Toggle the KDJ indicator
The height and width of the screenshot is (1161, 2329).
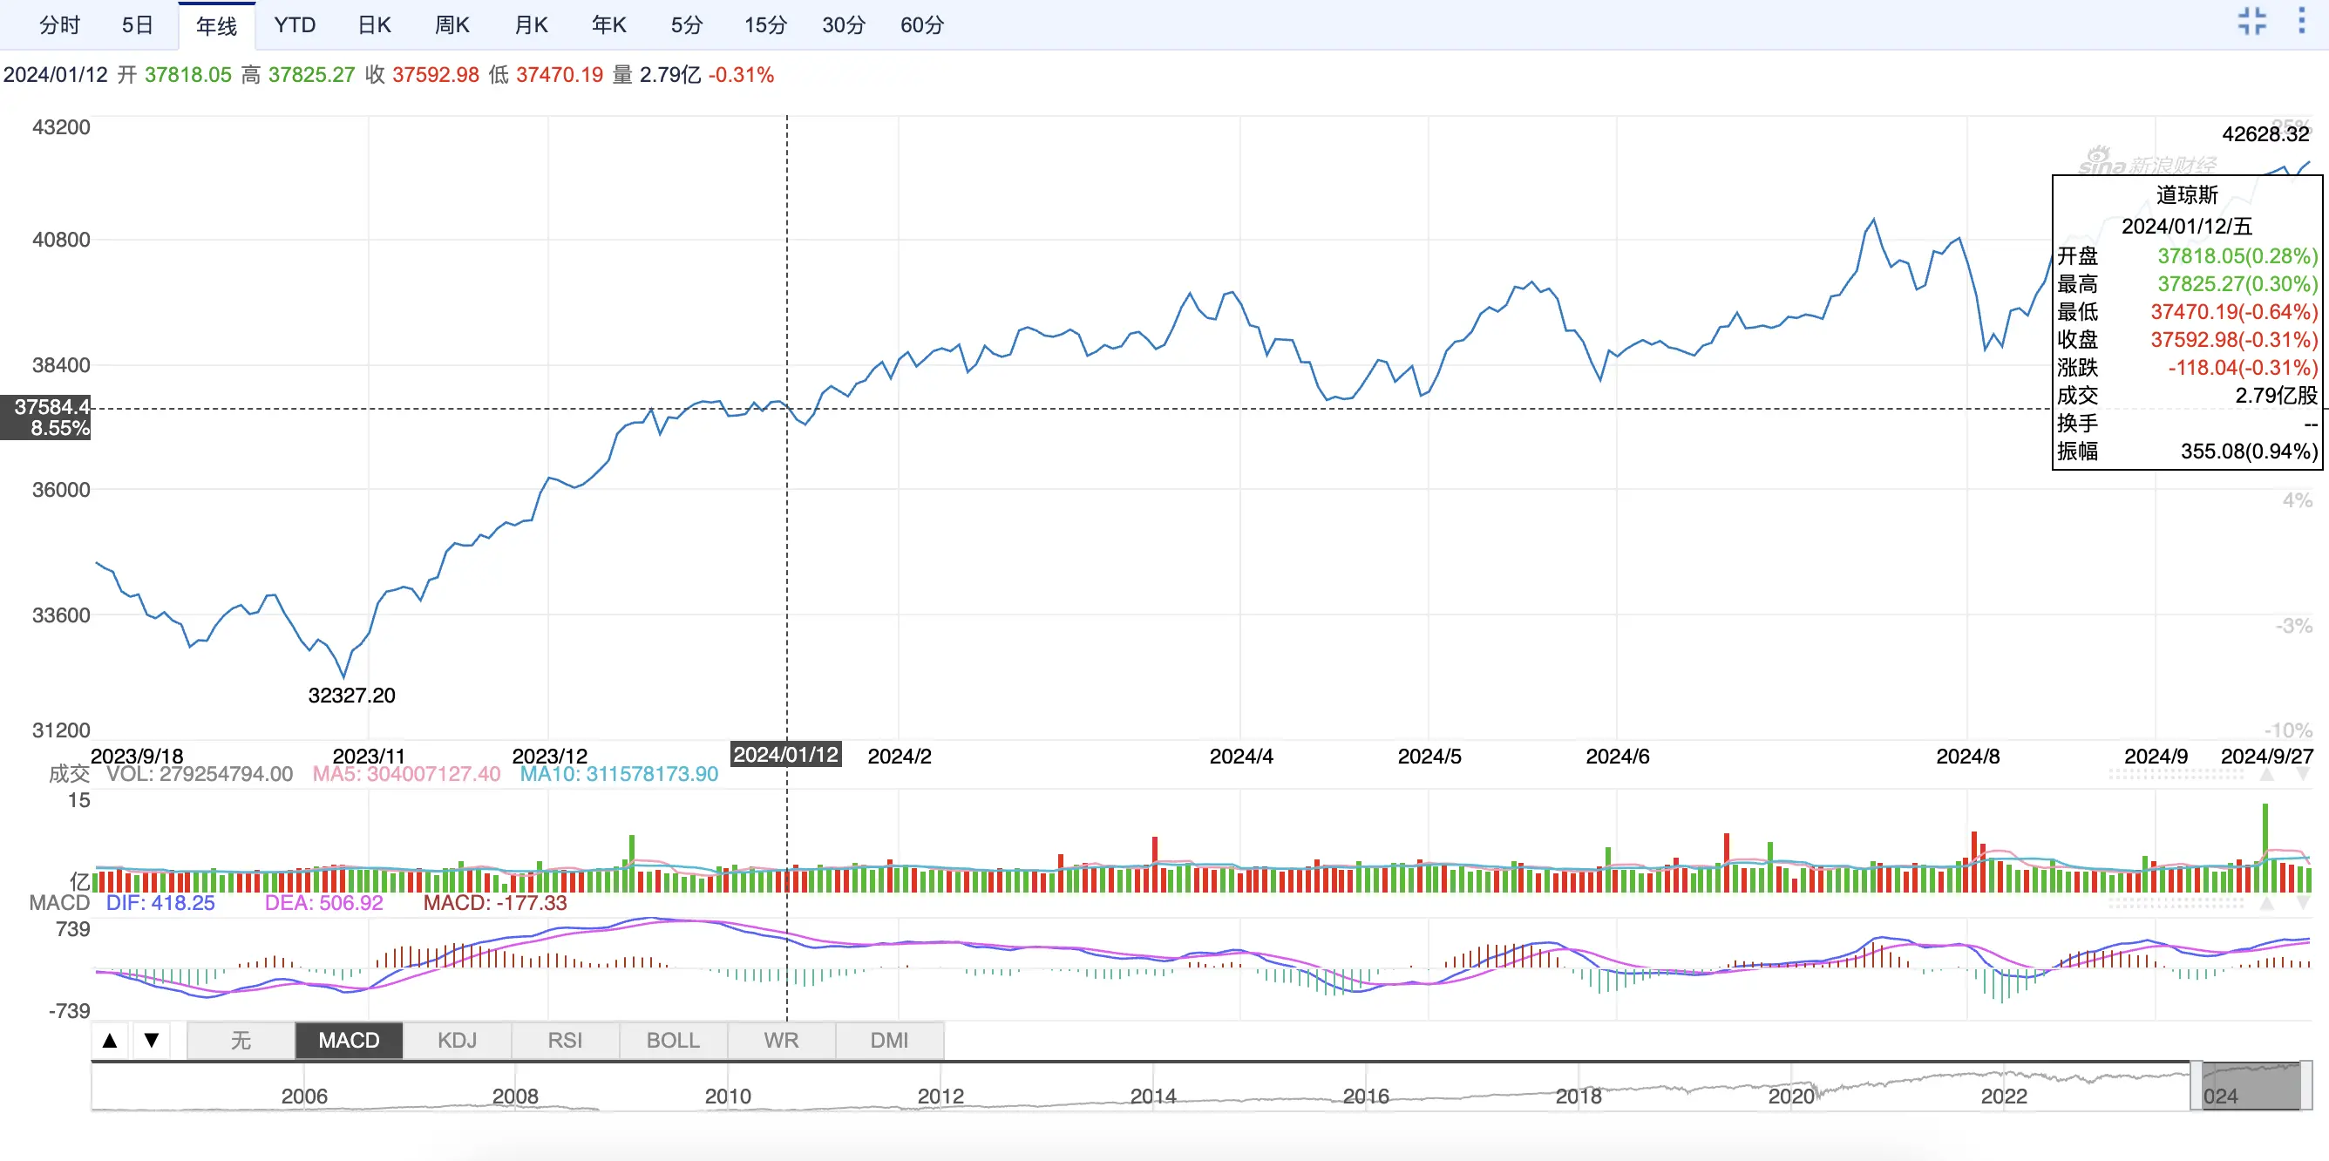[x=457, y=1040]
